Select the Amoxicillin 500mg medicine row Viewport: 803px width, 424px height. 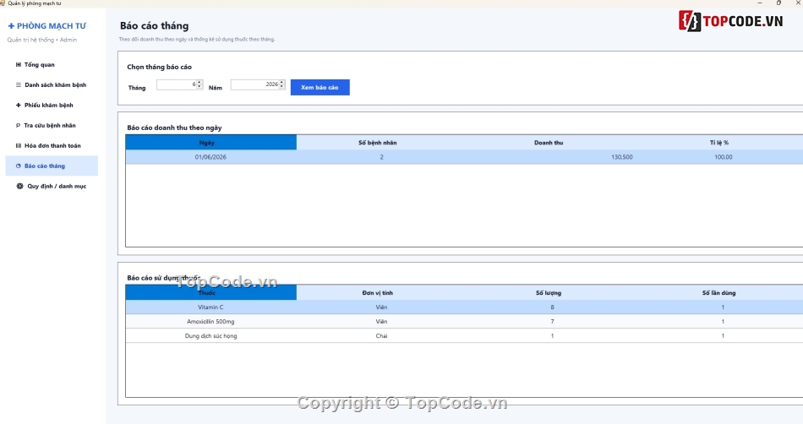tap(464, 322)
